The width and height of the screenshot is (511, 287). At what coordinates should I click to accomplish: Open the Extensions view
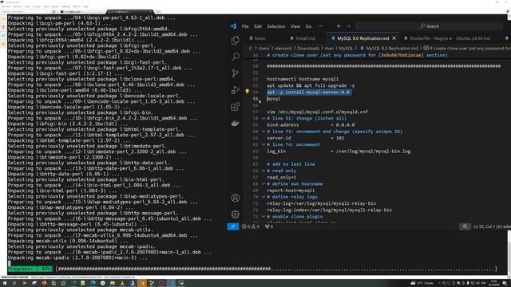pyautogui.click(x=235, y=106)
